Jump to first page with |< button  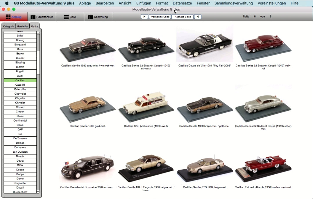click(x=144, y=17)
